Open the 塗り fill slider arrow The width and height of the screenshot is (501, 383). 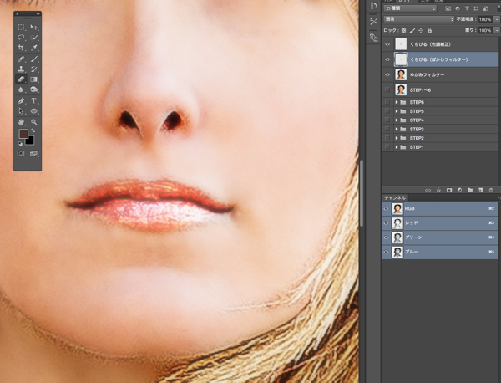point(497,30)
